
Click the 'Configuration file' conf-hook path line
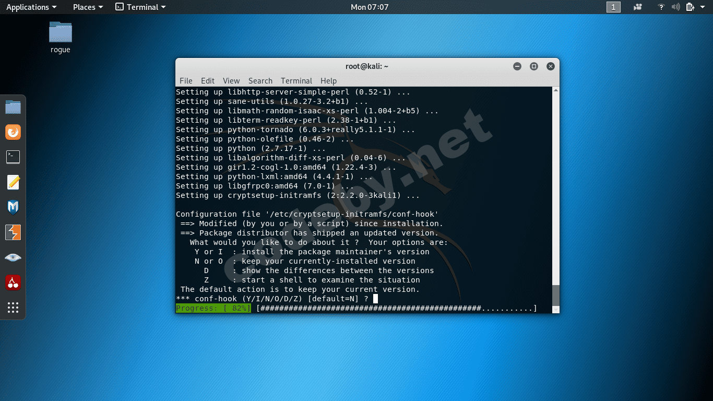coord(307,214)
